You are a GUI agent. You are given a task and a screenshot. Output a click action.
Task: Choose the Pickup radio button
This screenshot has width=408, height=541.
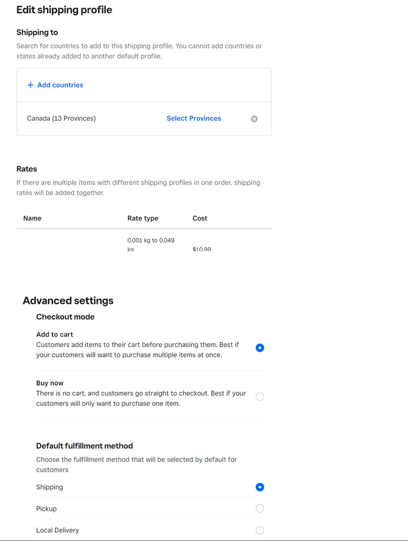click(x=260, y=509)
